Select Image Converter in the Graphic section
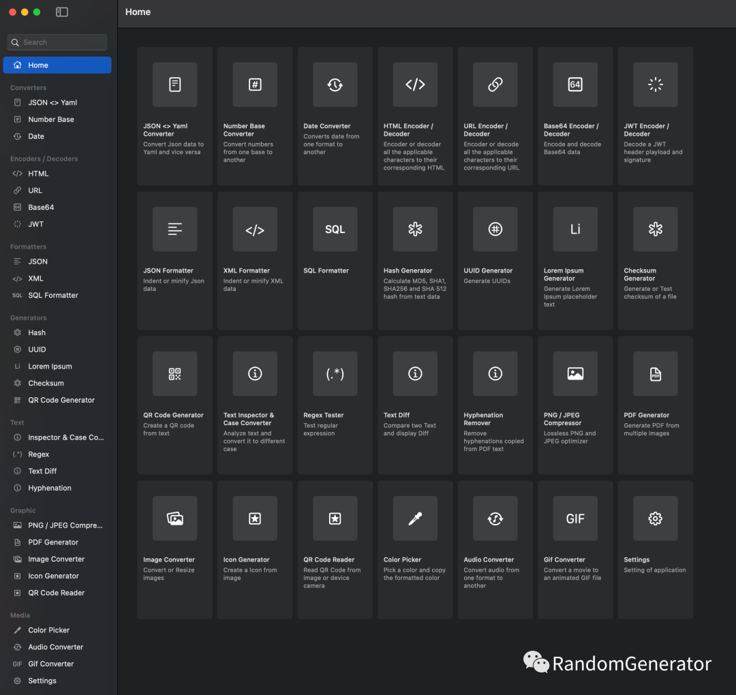The width and height of the screenshot is (736, 695). pyautogui.click(x=56, y=559)
